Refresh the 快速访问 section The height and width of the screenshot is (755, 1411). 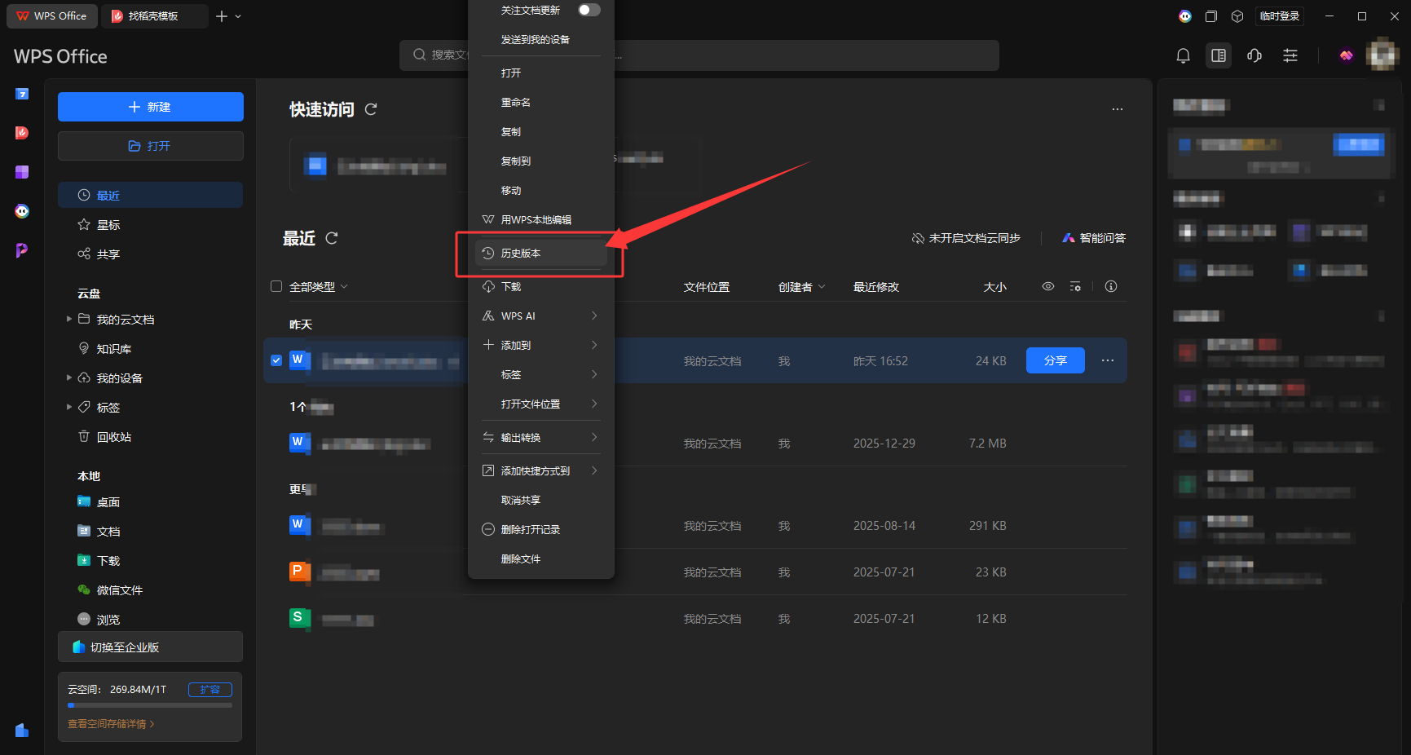[371, 109]
